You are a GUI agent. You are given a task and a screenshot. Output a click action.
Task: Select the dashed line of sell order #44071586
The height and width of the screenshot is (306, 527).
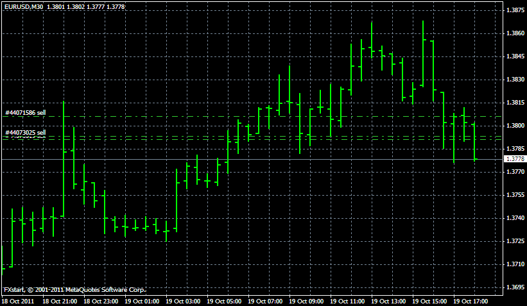(252, 117)
